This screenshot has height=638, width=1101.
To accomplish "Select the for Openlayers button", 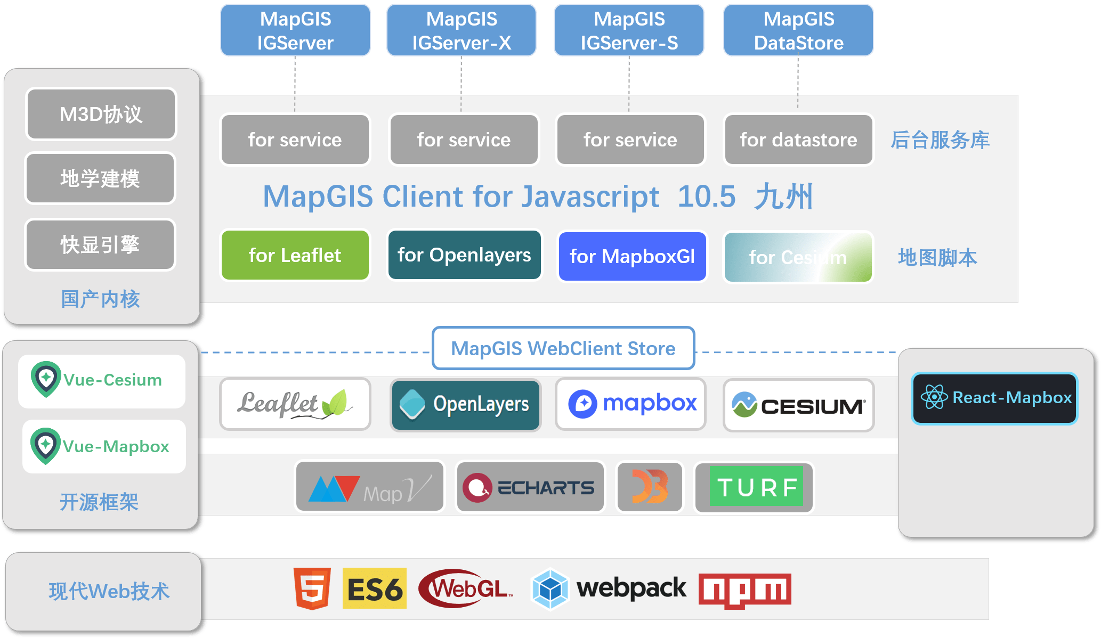I will click(464, 255).
